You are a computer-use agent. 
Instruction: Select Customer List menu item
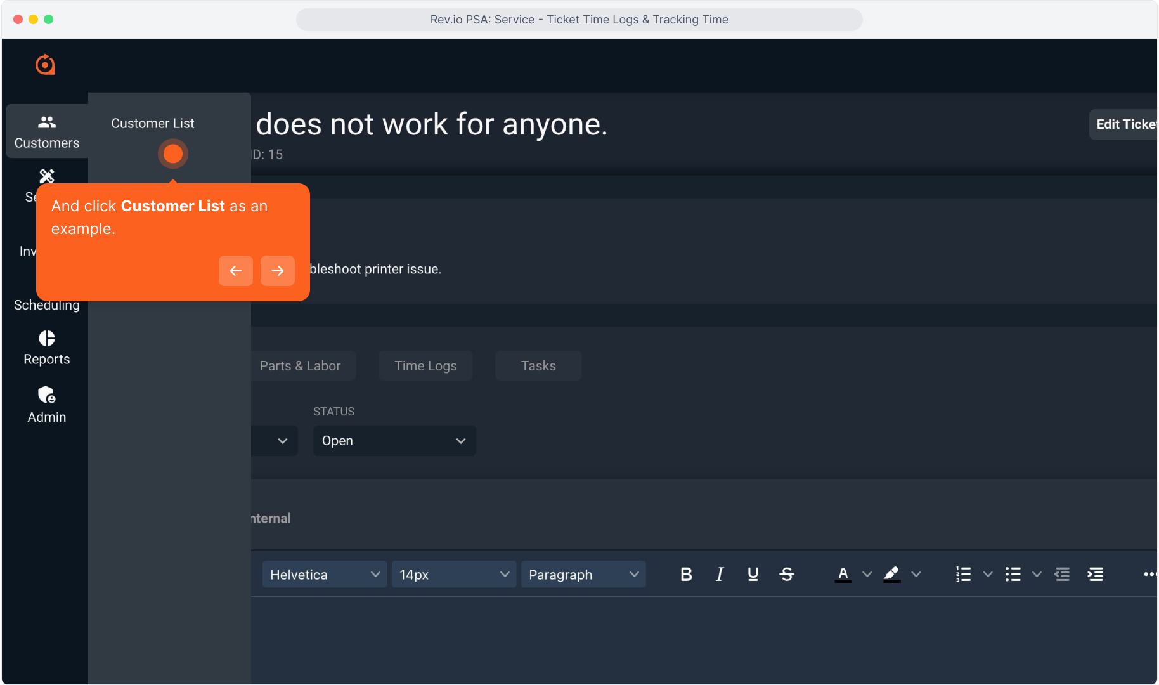(153, 124)
